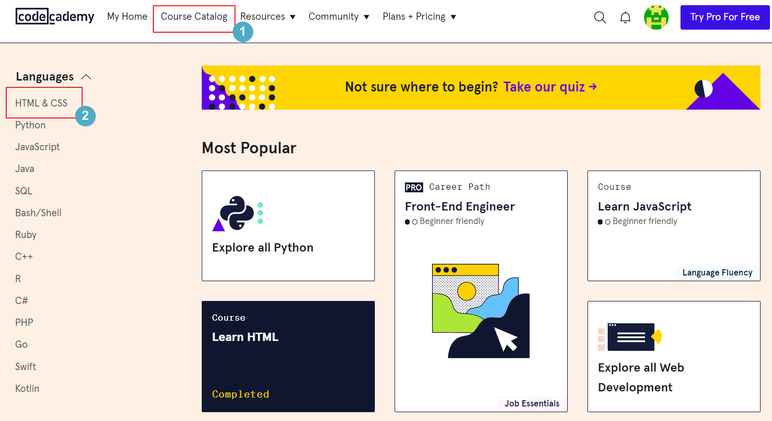
Task: Open the search magnifier icon
Action: click(600, 18)
